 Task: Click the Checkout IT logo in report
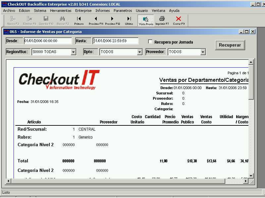click(x=59, y=80)
